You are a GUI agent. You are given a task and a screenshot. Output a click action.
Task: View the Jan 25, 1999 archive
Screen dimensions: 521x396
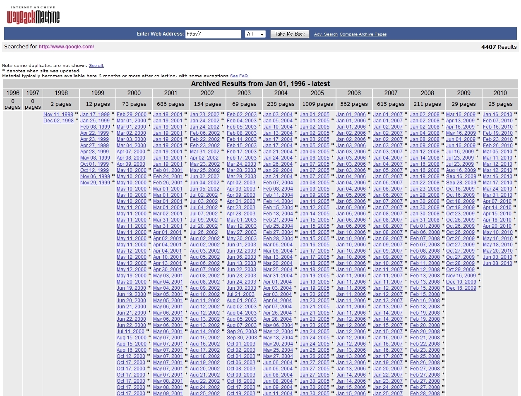(x=95, y=121)
